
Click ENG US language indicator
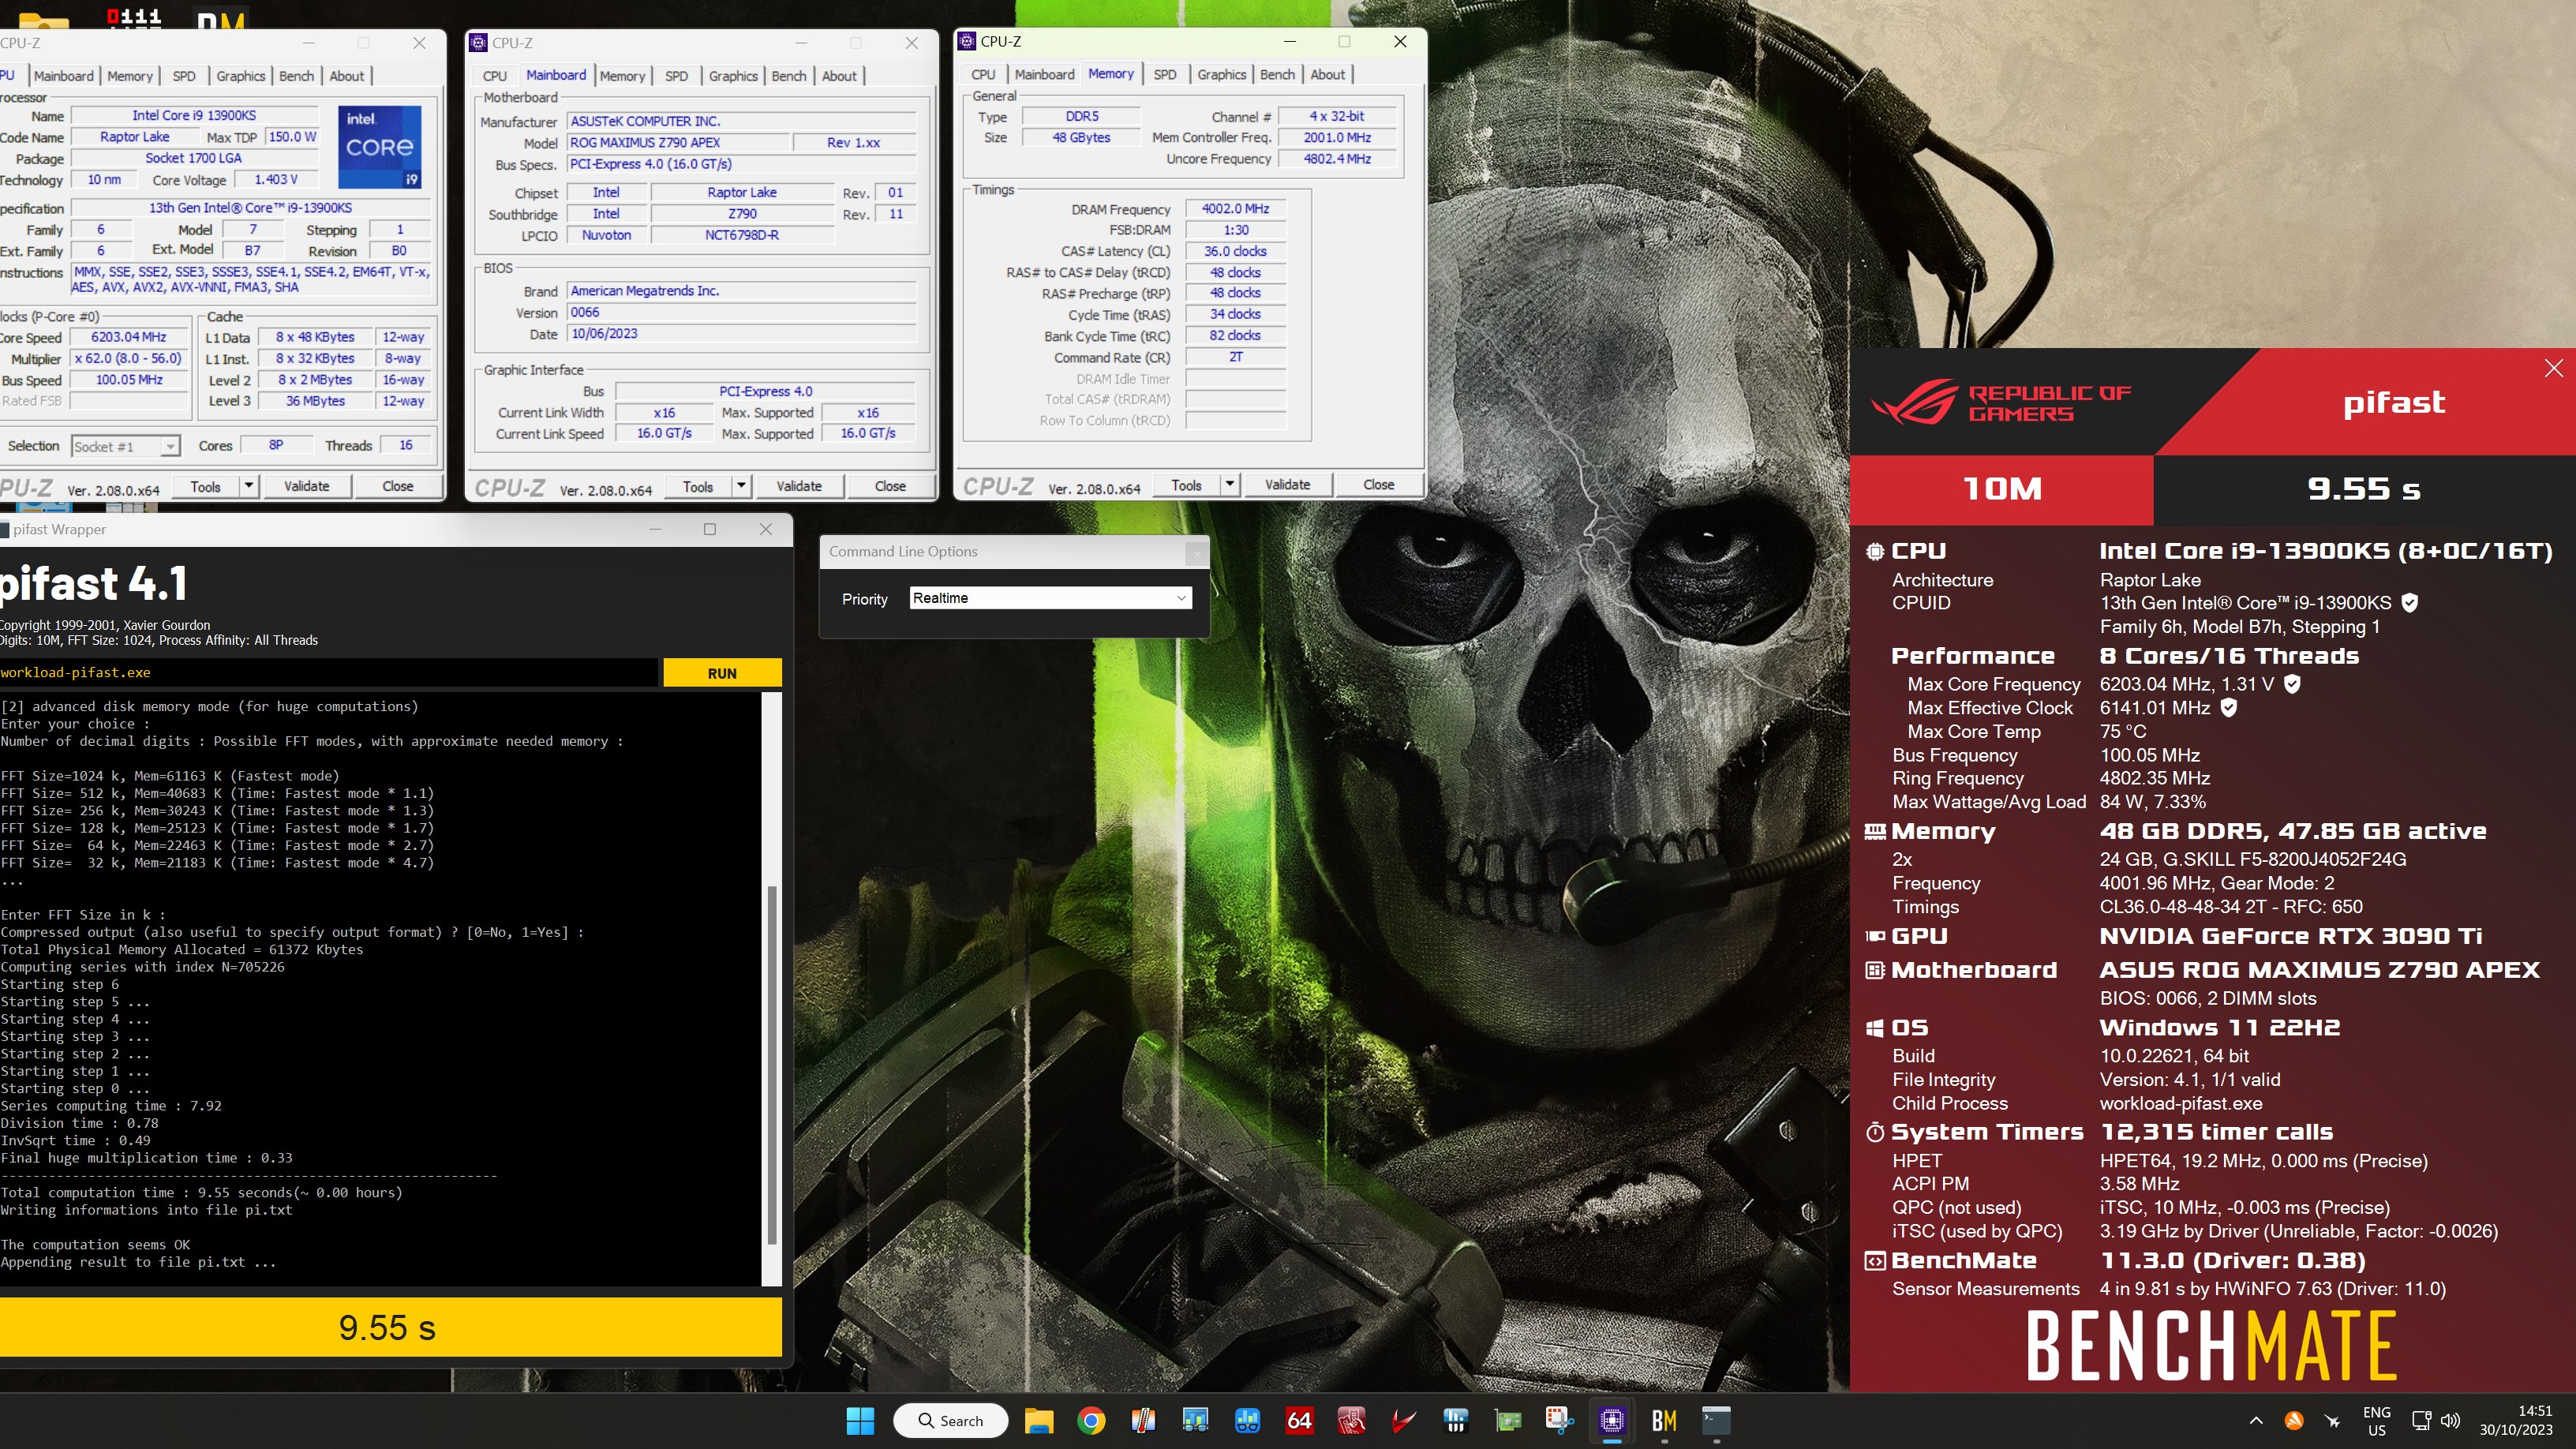(2376, 1420)
